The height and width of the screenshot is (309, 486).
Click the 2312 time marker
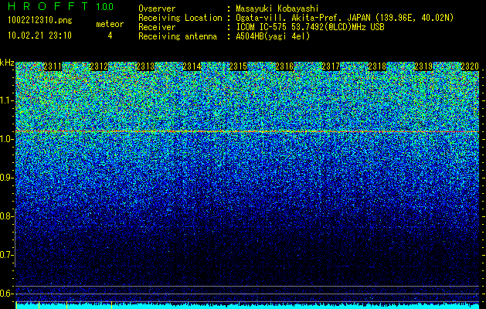point(99,66)
